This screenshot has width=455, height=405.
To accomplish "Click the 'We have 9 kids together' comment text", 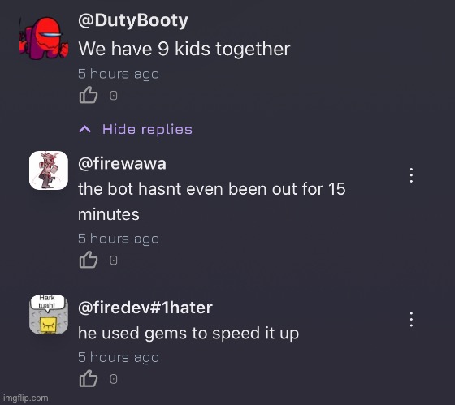I will point(184,49).
